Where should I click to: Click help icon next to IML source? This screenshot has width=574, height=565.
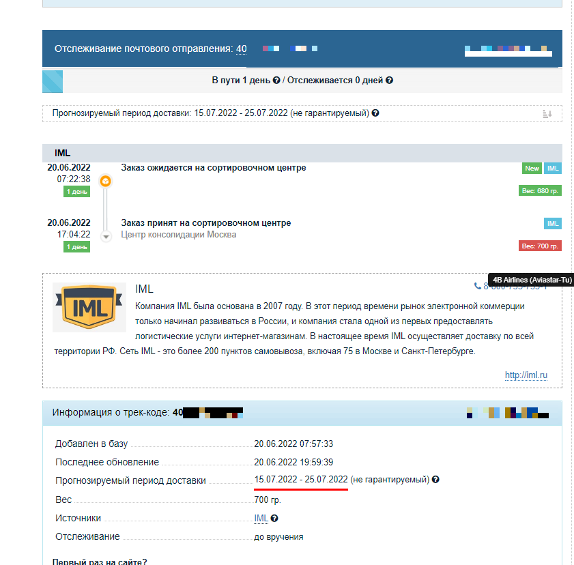274,518
